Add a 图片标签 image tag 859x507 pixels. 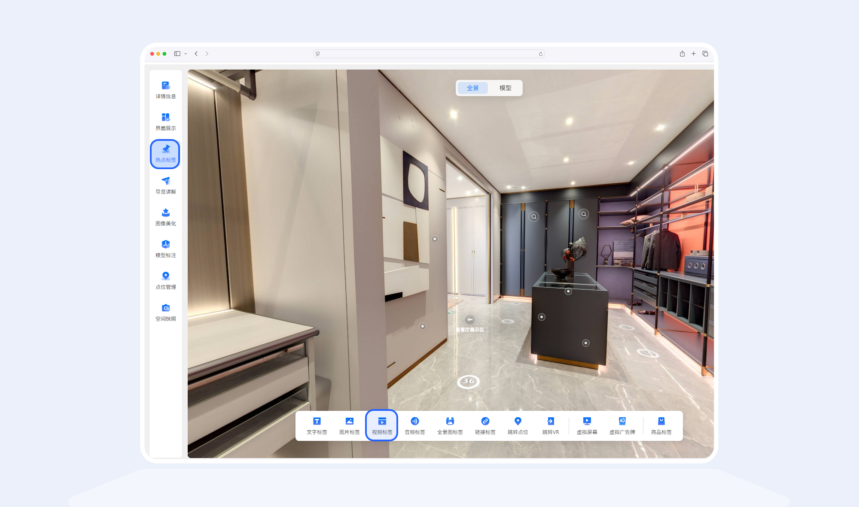[350, 425]
